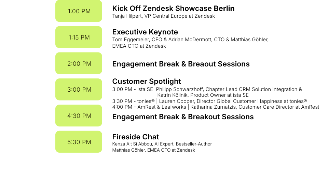The image size is (328, 184).
Task: Open Engagement Break & Breaout Sessions heading
Action: 181,64
